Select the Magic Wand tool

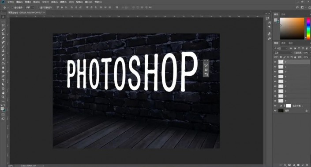[3, 29]
